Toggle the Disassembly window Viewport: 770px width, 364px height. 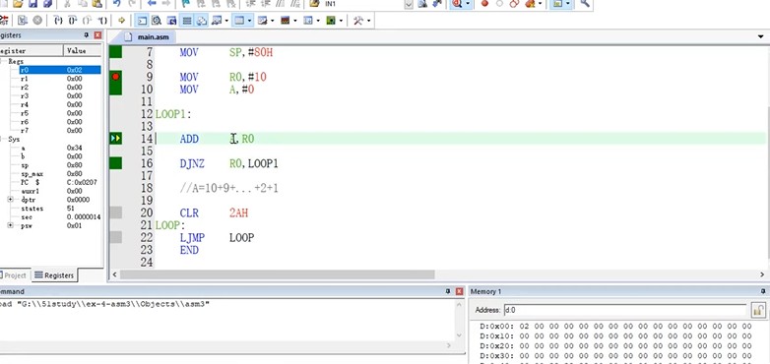[x=157, y=20]
